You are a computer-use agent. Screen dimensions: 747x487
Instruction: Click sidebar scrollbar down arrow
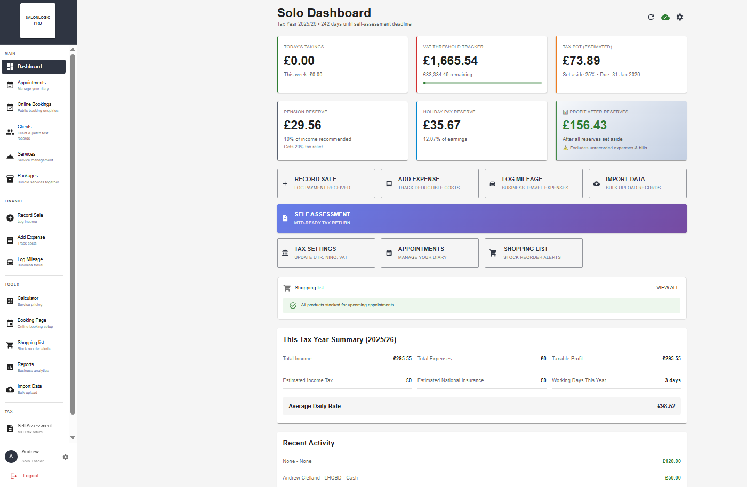click(73, 438)
